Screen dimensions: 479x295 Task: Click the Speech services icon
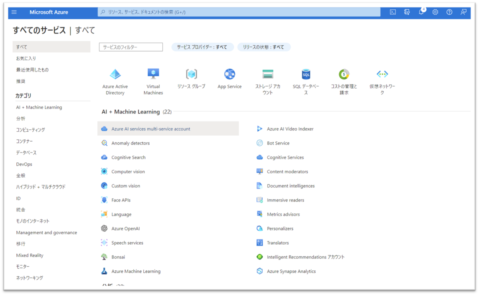pyautogui.click(x=104, y=243)
